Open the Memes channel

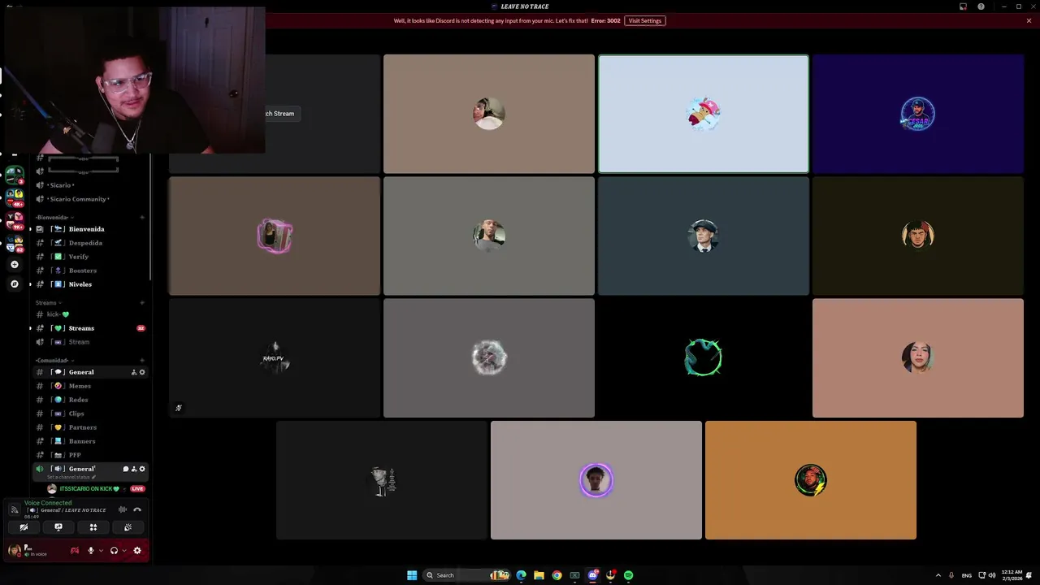click(90, 386)
